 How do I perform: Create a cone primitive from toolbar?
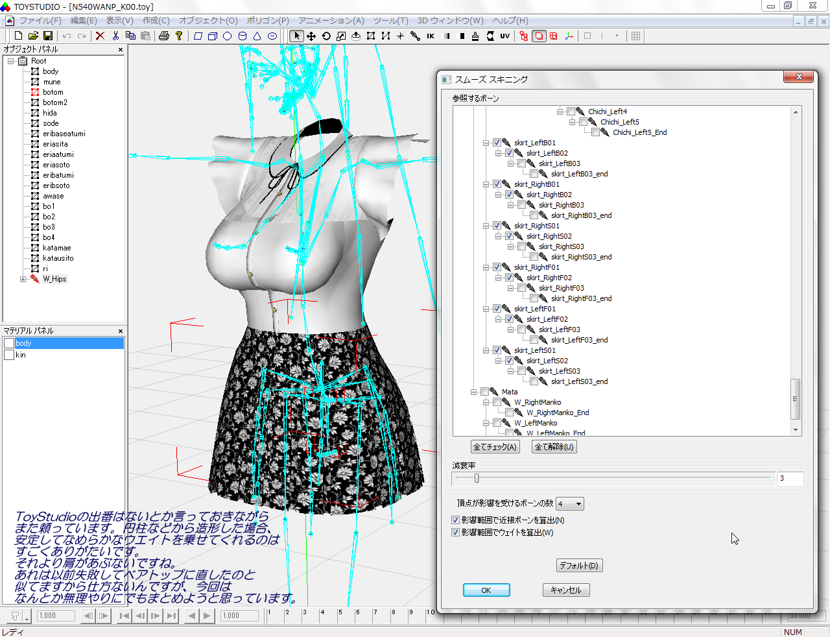point(257,36)
